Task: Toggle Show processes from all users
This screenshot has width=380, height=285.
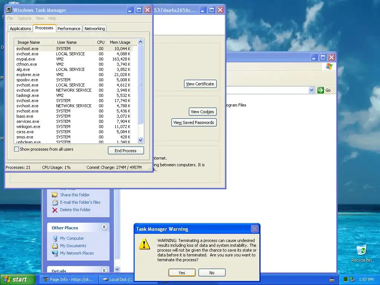Action: 16,149
